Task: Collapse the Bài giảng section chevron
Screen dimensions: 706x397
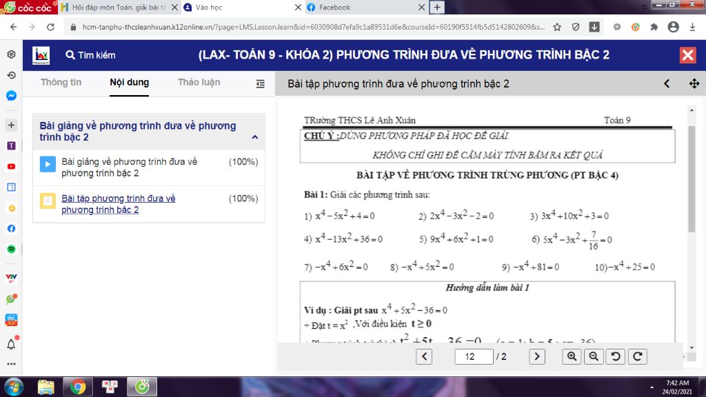Action: coord(255,137)
